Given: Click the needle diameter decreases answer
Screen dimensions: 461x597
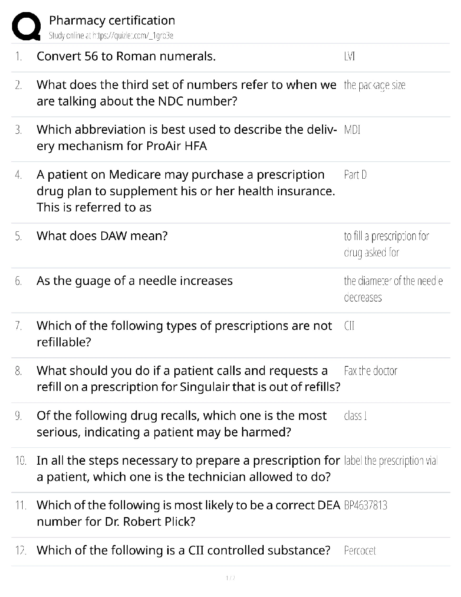Looking at the screenshot, I should point(394,289).
